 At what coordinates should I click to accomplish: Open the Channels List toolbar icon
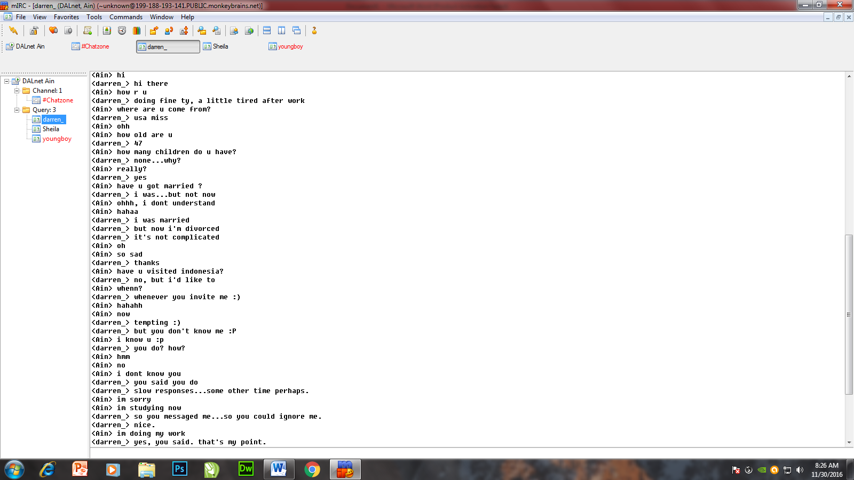pos(68,30)
